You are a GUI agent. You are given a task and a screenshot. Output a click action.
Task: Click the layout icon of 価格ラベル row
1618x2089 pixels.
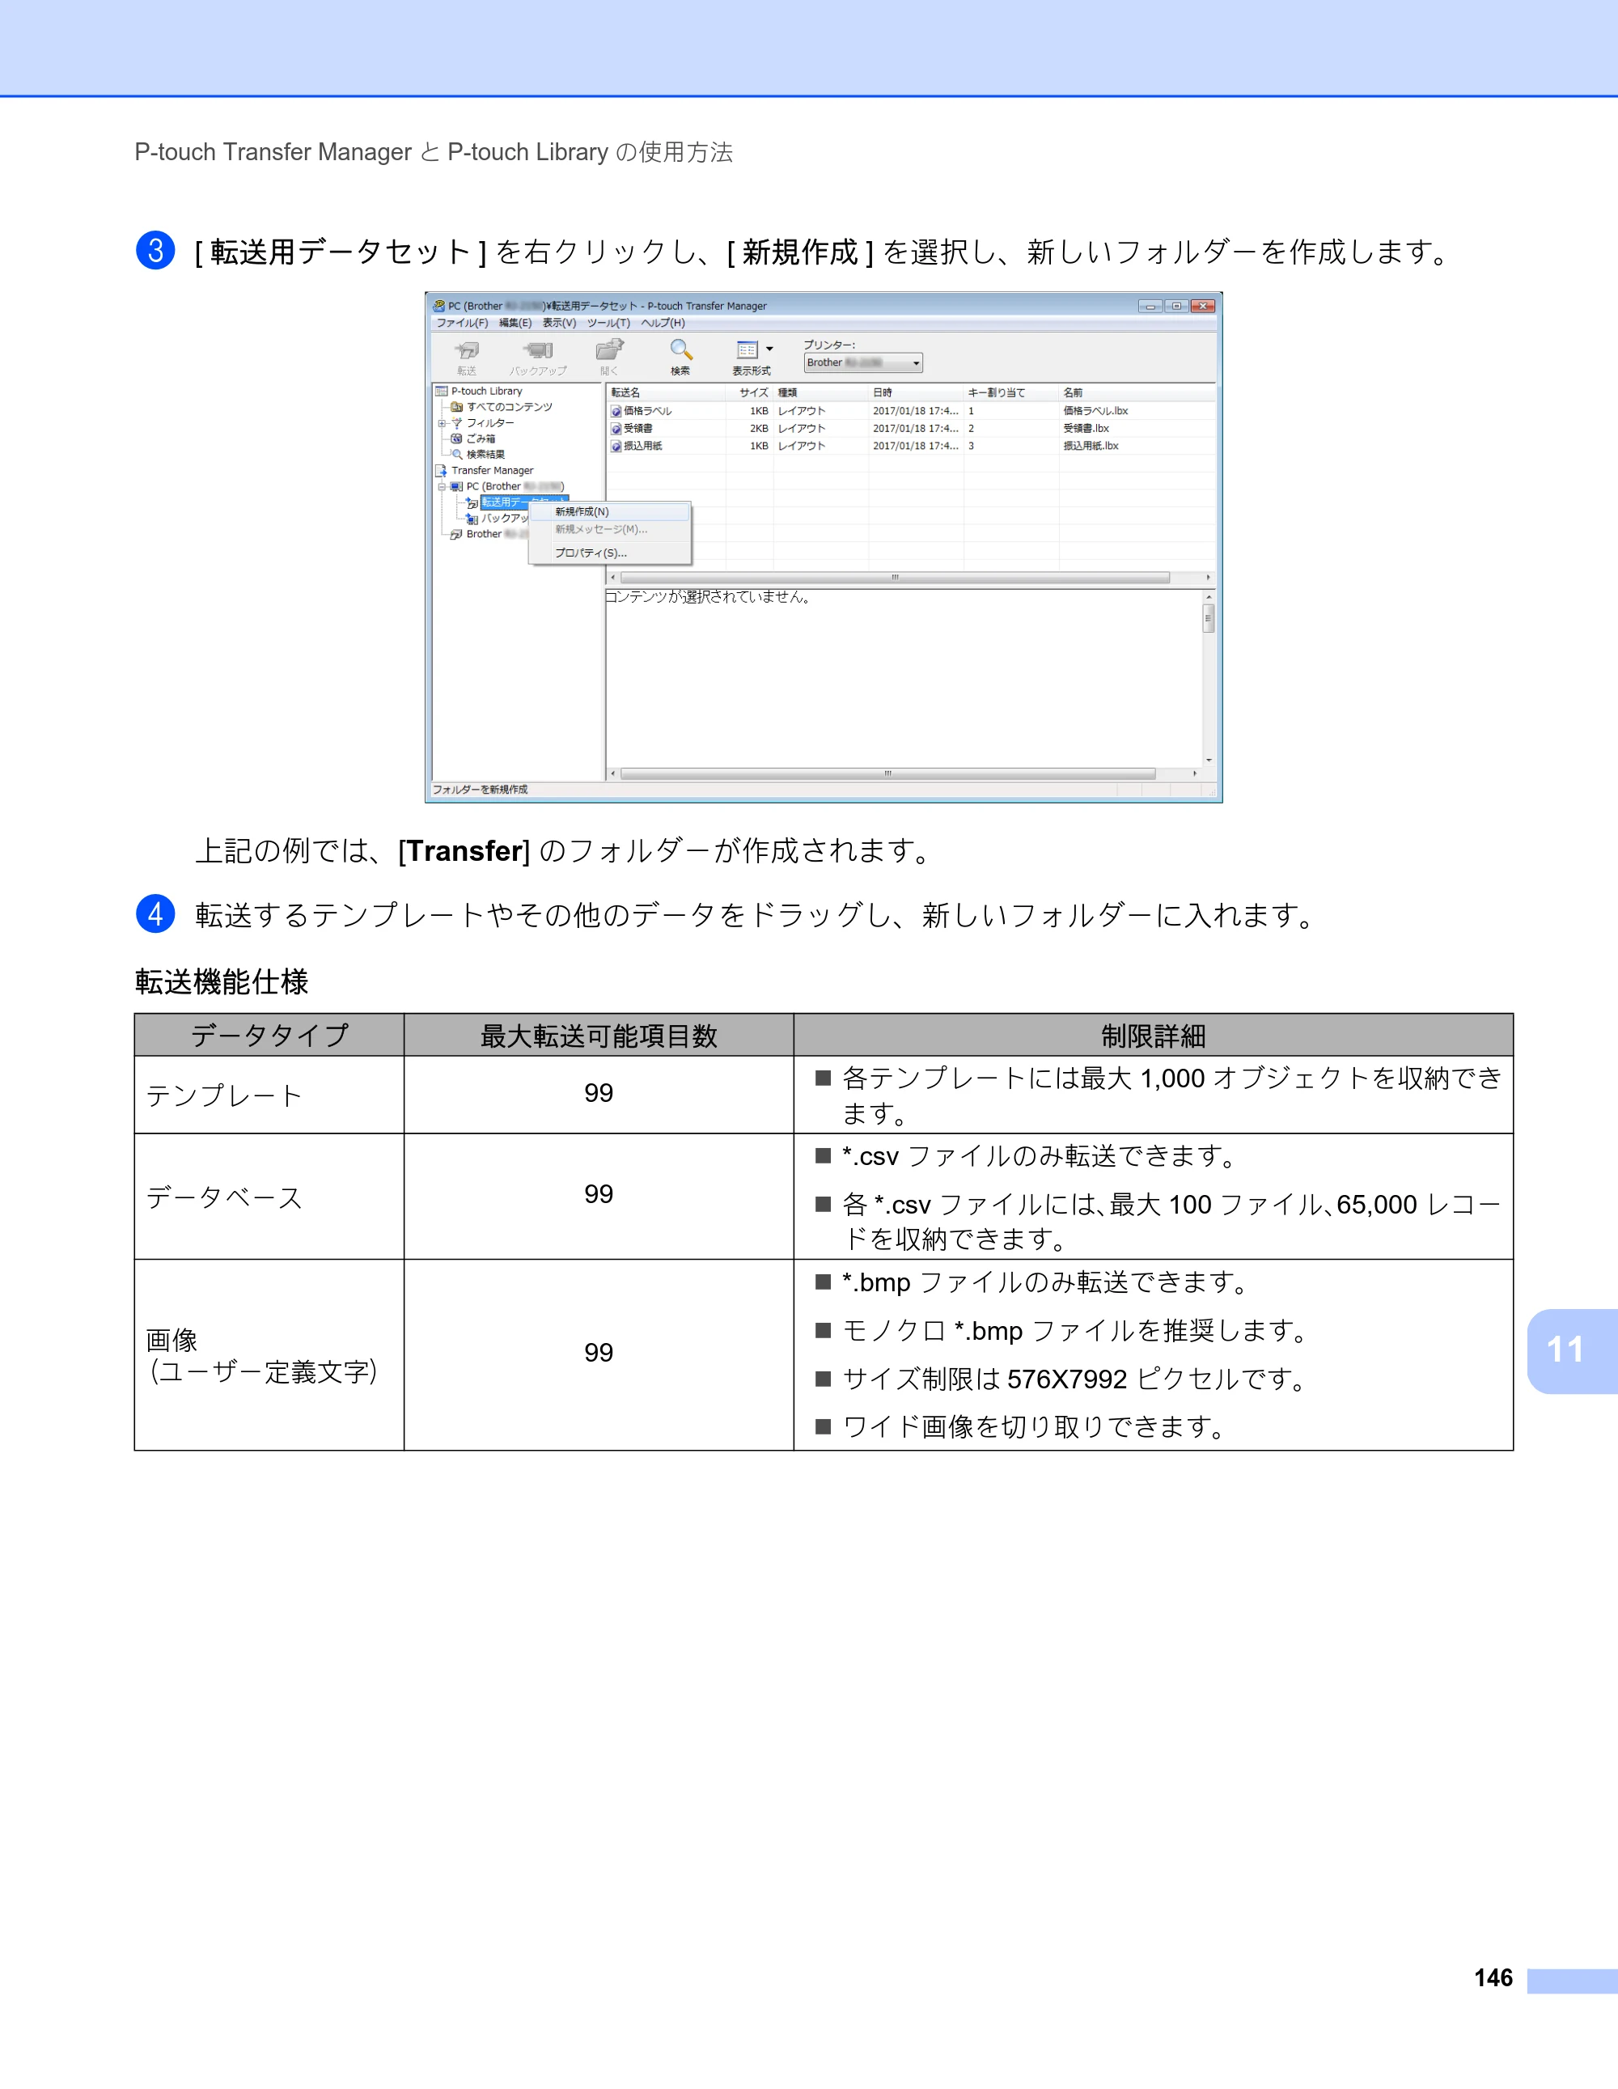[x=616, y=411]
